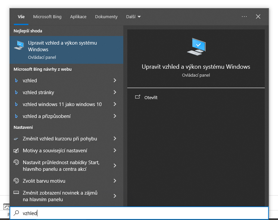Viewport: 278px width, 220px height.
Task: Click the search field containing 'vzhled'
Action: click(139, 213)
